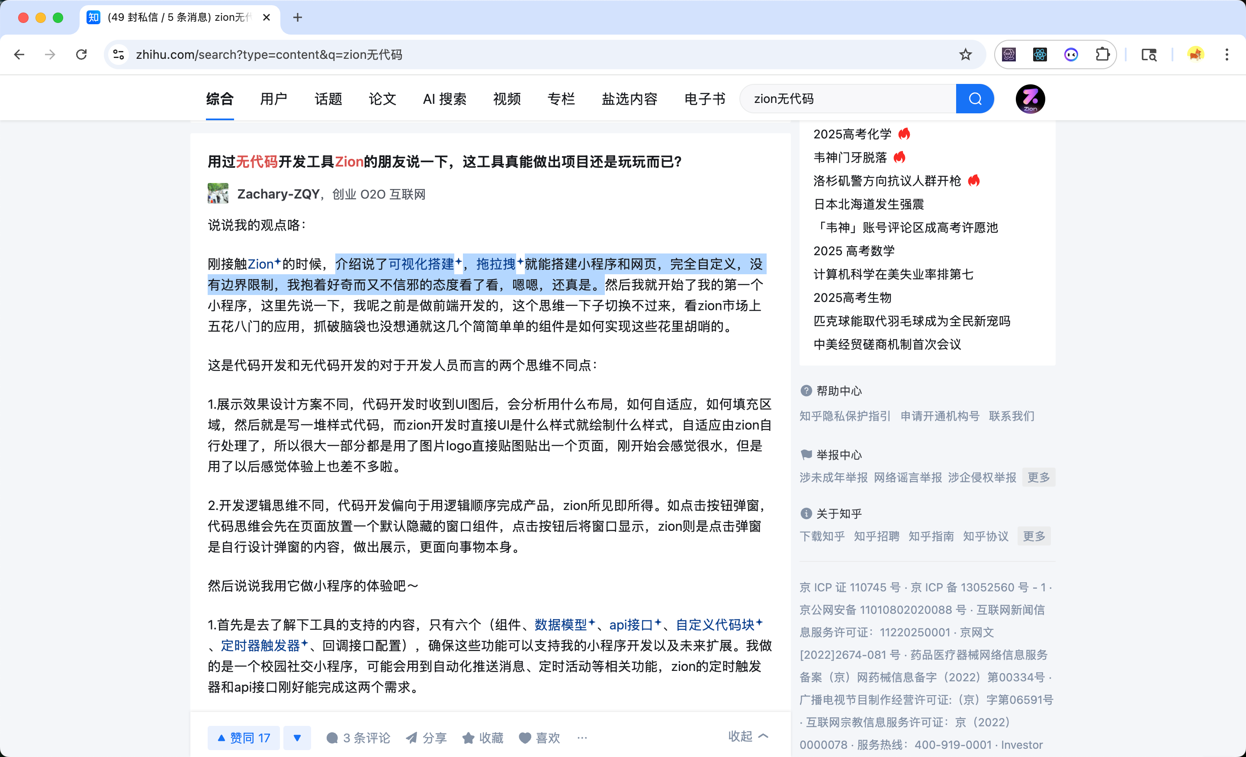Switch to the 电子书 tab
This screenshot has width=1246, height=757.
click(705, 99)
